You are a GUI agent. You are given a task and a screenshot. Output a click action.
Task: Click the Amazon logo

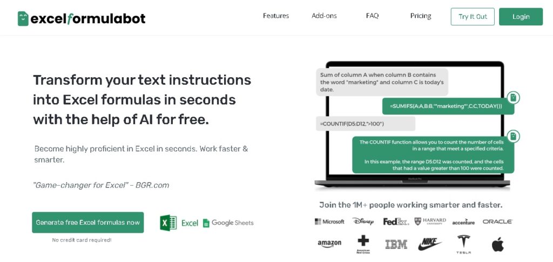pyautogui.click(x=329, y=244)
